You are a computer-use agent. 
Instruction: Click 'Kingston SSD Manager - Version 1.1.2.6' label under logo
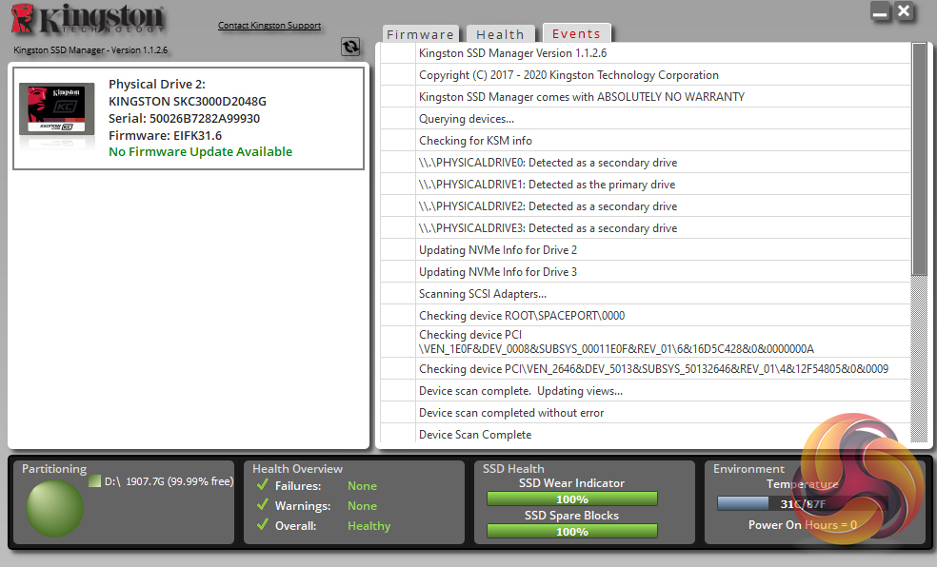(x=90, y=50)
